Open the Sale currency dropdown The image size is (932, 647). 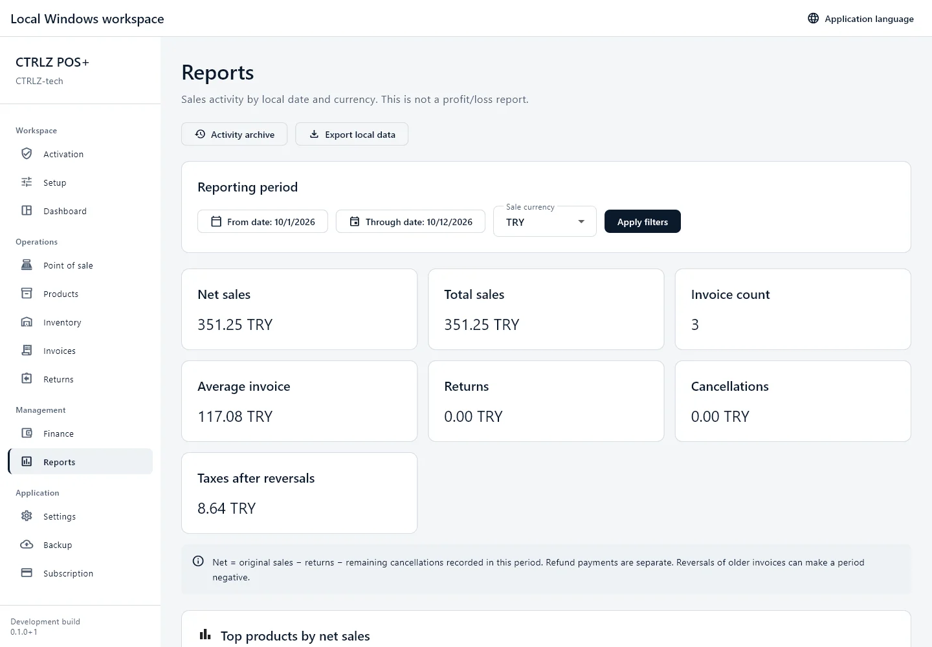(x=545, y=222)
